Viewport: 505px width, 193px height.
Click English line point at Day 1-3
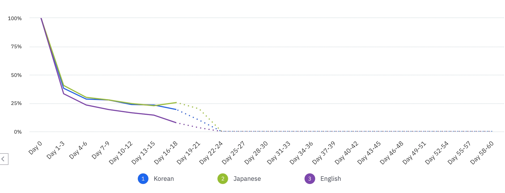(x=64, y=94)
